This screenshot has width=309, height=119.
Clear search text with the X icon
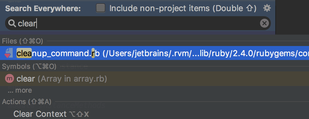(264, 23)
